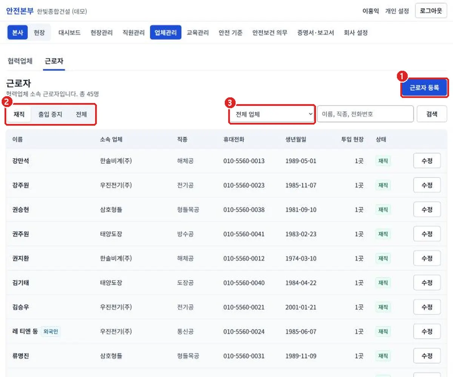
Task: Edit worker 레 티엔 둥 with 수정 button
Action: click(427, 332)
